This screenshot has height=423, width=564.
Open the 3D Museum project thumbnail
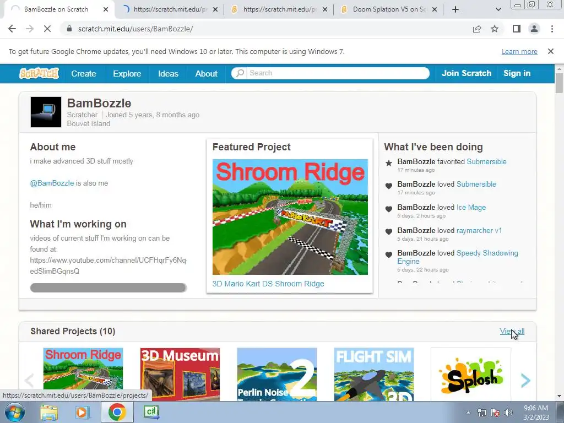180,374
